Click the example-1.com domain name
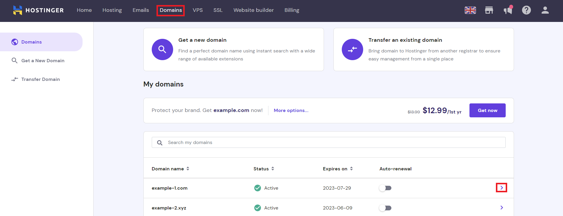This screenshot has width=563, height=216. point(170,188)
